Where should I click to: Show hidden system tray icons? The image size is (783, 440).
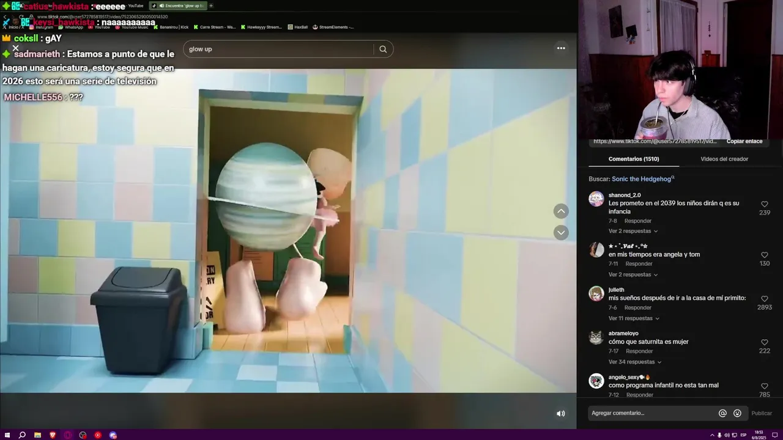712,435
